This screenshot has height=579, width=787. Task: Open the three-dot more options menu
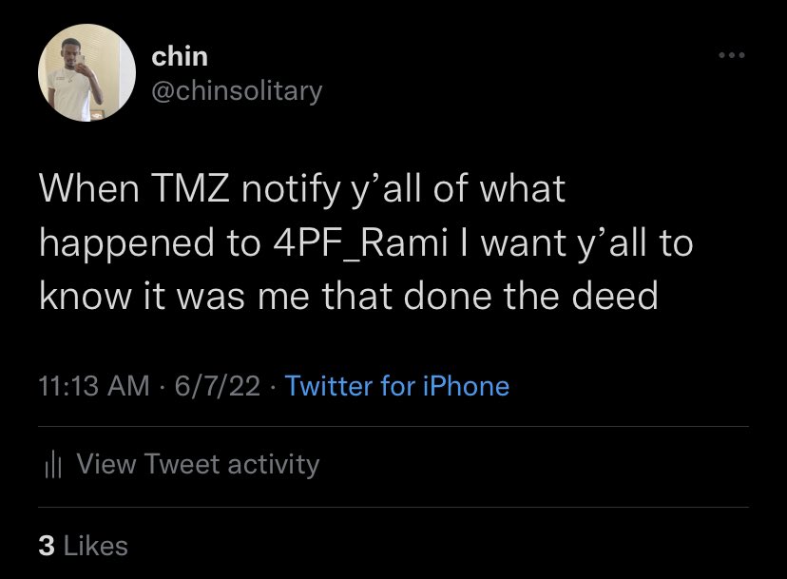(x=731, y=55)
